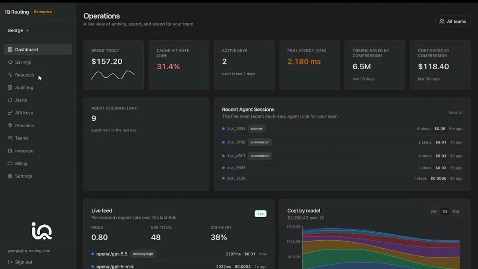Expand the plus next to George
Image resolution: width=478 pixels, height=269 pixels.
point(27,30)
